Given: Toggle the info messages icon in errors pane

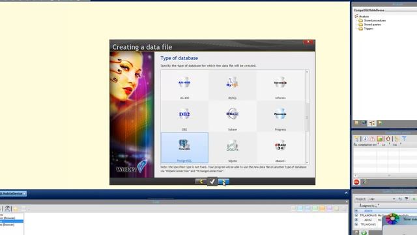Looking at the screenshot, I should click(x=366, y=138).
